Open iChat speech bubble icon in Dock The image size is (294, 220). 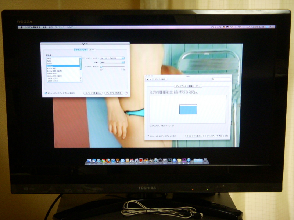point(122,161)
